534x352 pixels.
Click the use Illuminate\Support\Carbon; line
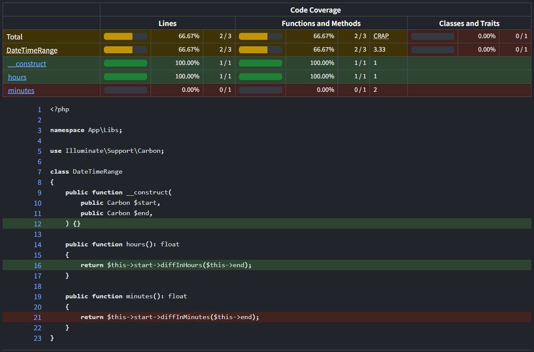[x=107, y=151]
